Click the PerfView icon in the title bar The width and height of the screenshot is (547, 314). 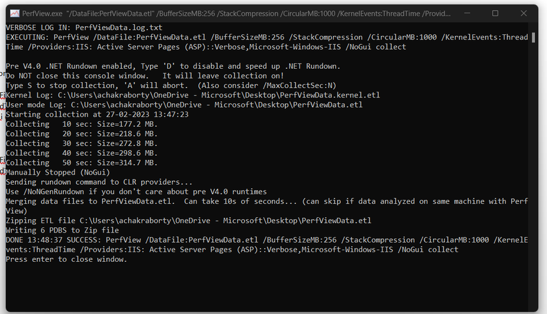coord(15,13)
